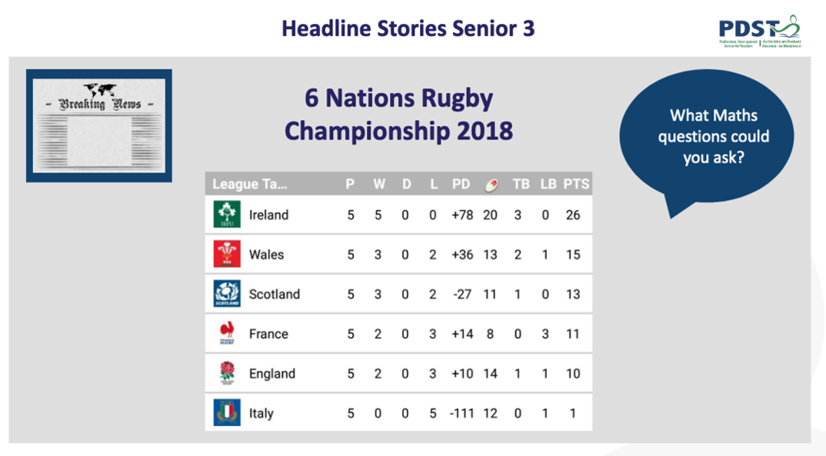Select the TB column header
This screenshot has width=826, height=456.
(521, 185)
